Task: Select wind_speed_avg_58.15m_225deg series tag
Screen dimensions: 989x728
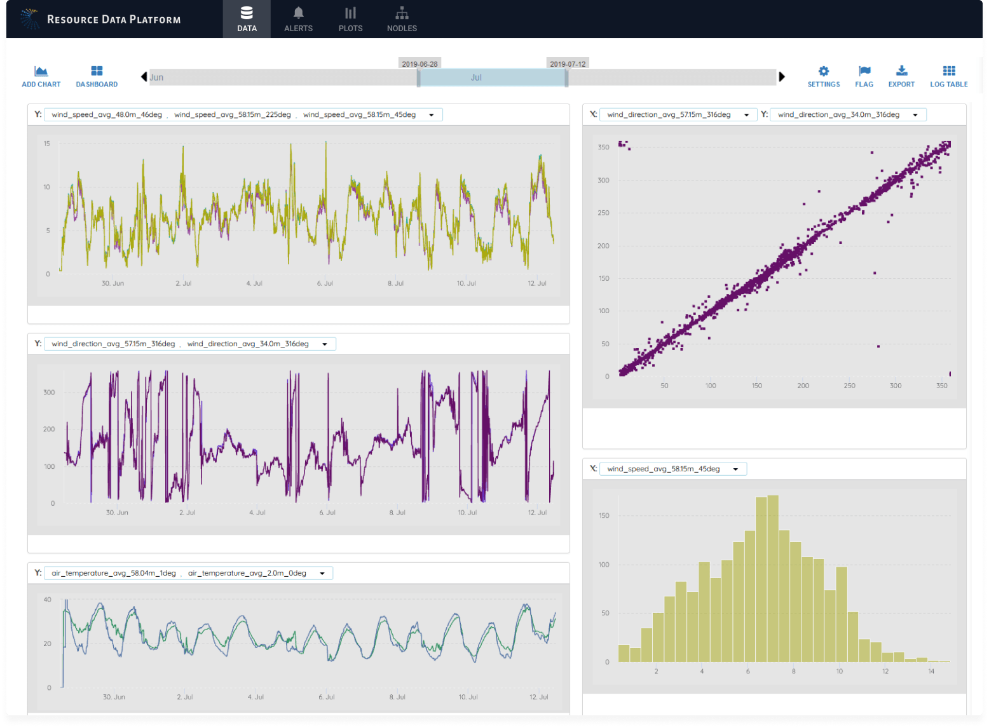Action: [x=233, y=115]
